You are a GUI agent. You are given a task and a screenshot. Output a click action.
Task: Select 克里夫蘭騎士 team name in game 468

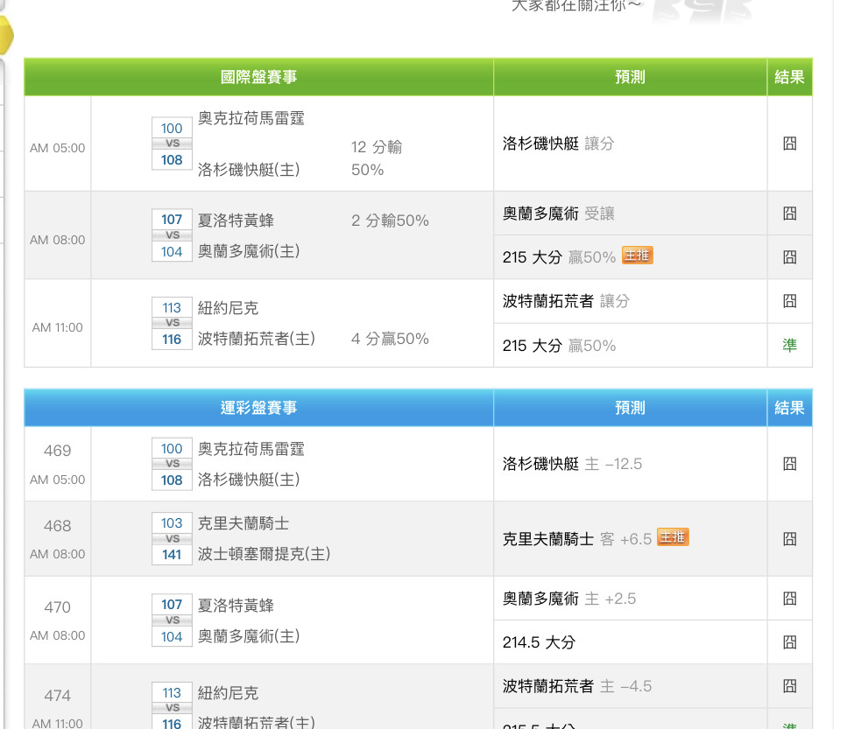(x=243, y=523)
